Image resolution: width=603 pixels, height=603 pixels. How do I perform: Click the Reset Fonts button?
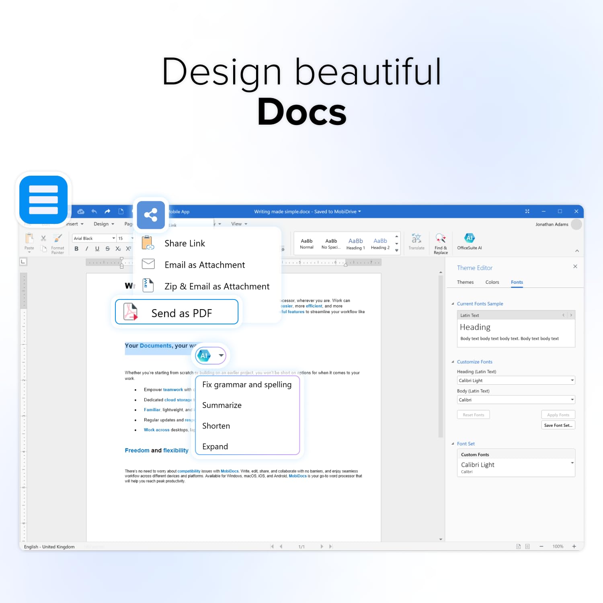(474, 415)
